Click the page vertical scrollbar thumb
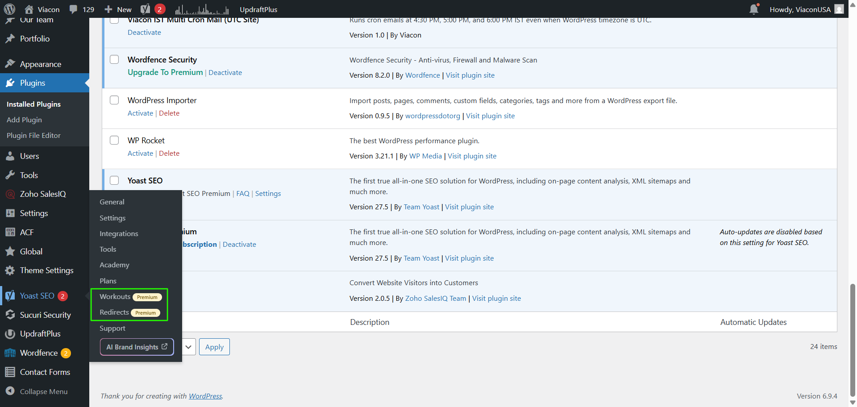 point(853,339)
